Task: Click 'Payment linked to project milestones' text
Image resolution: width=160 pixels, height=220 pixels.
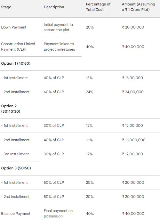Action: point(59,46)
